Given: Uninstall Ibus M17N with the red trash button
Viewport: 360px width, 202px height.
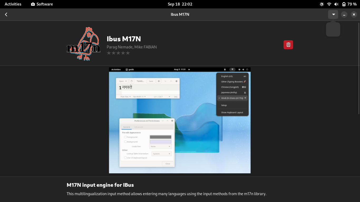Looking at the screenshot, I should pos(288,45).
